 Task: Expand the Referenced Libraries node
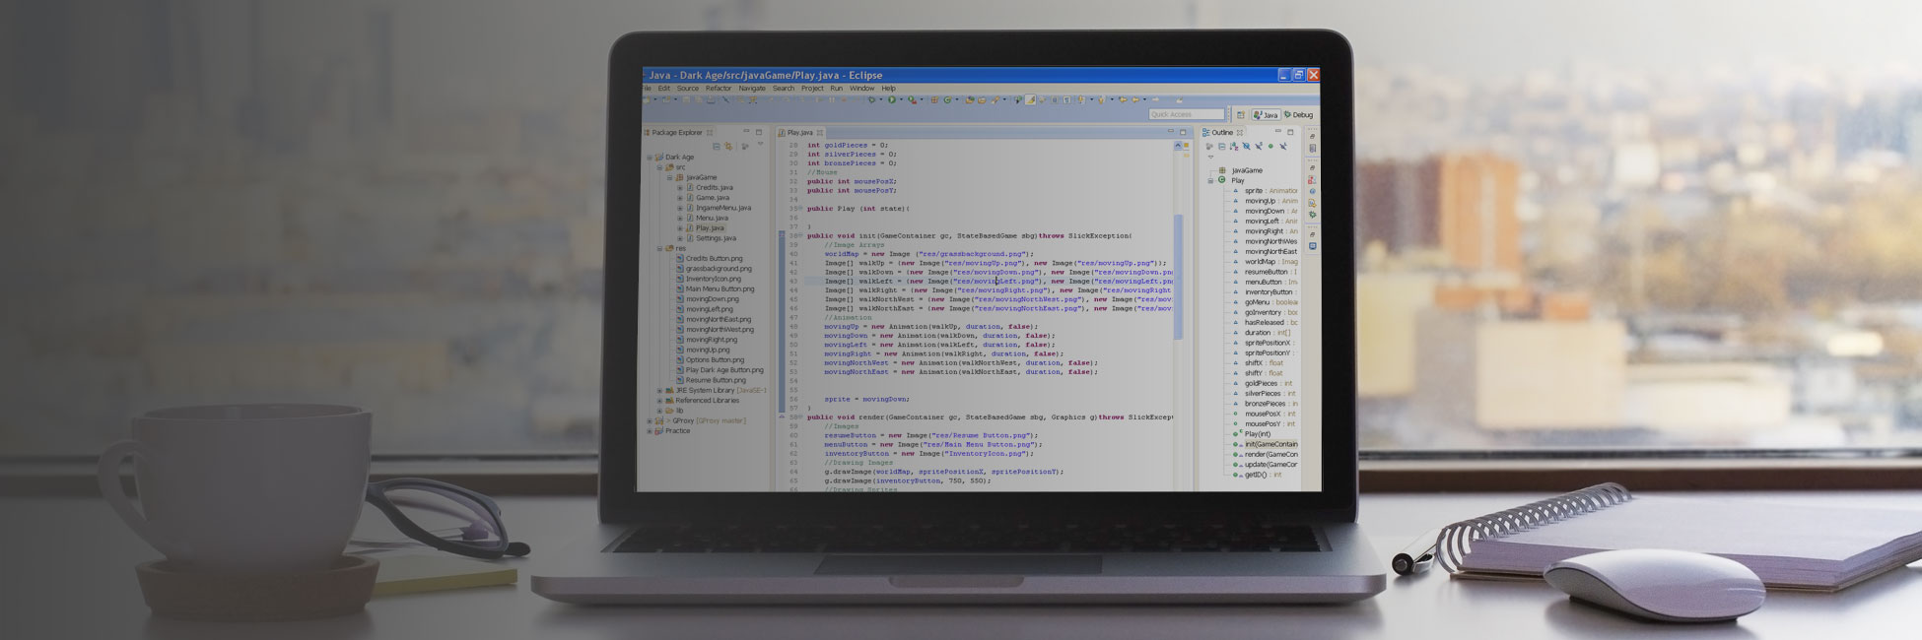click(659, 401)
